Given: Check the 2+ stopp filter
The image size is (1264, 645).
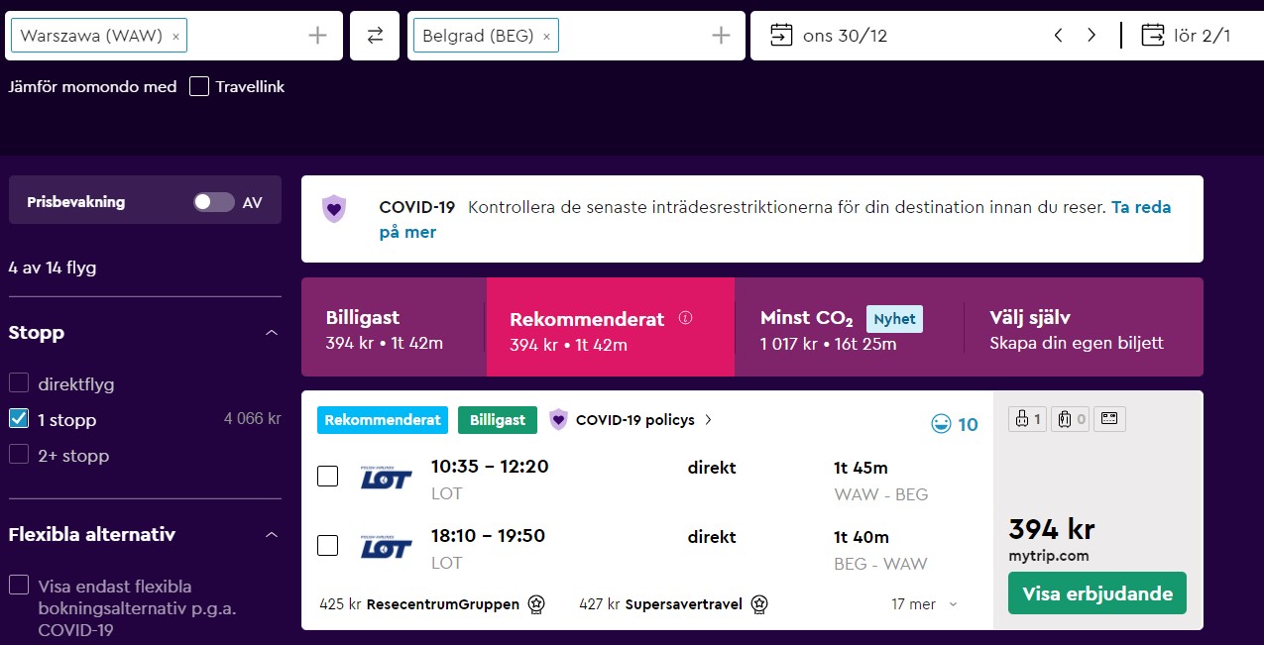Looking at the screenshot, I should pyautogui.click(x=19, y=455).
